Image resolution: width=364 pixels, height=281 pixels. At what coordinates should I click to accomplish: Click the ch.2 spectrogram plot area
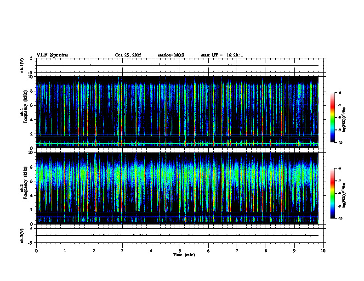pyautogui.click(x=177, y=188)
